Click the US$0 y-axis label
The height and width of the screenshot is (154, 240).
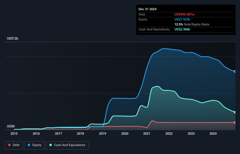pyautogui.click(x=11, y=126)
